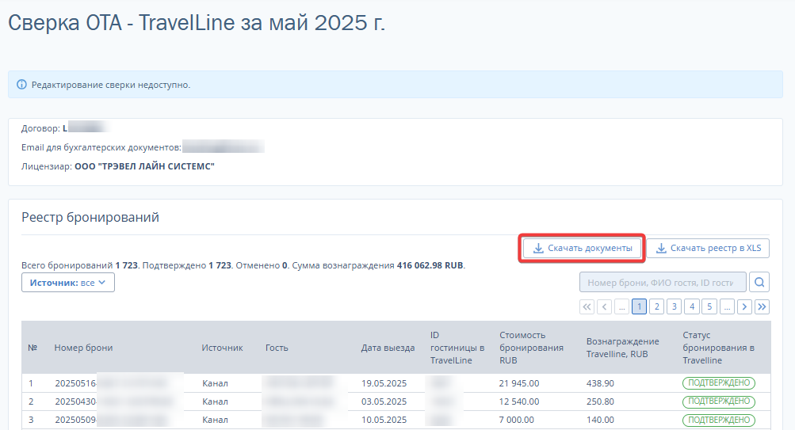Jump to last page with double-right arrows
The height and width of the screenshot is (430, 795).
click(x=762, y=306)
